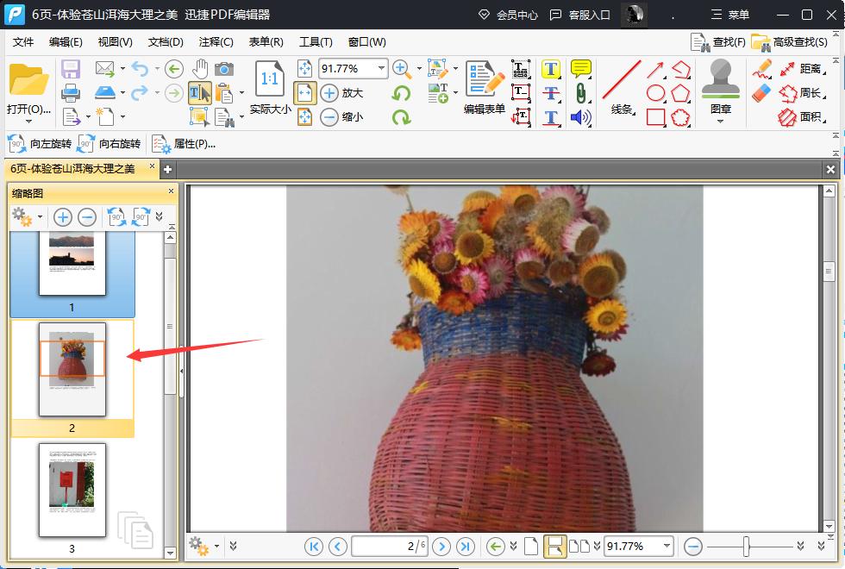
Task: Click the 向左旋转 rotate left button
Action: (39, 144)
